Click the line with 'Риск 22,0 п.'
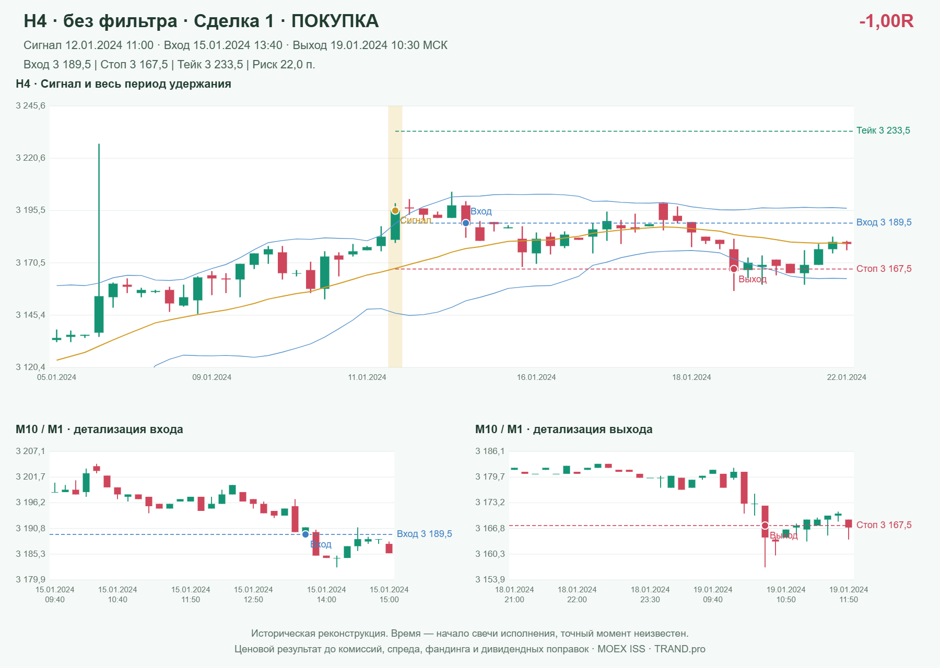940x668 pixels. pyautogui.click(x=169, y=65)
